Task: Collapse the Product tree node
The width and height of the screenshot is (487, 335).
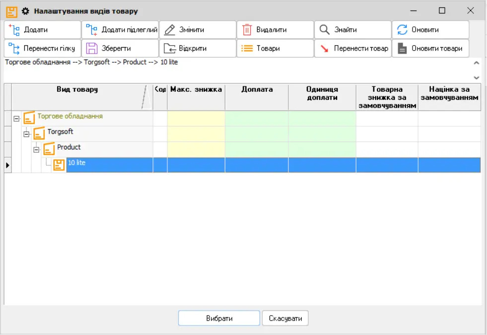Action: tap(36, 149)
